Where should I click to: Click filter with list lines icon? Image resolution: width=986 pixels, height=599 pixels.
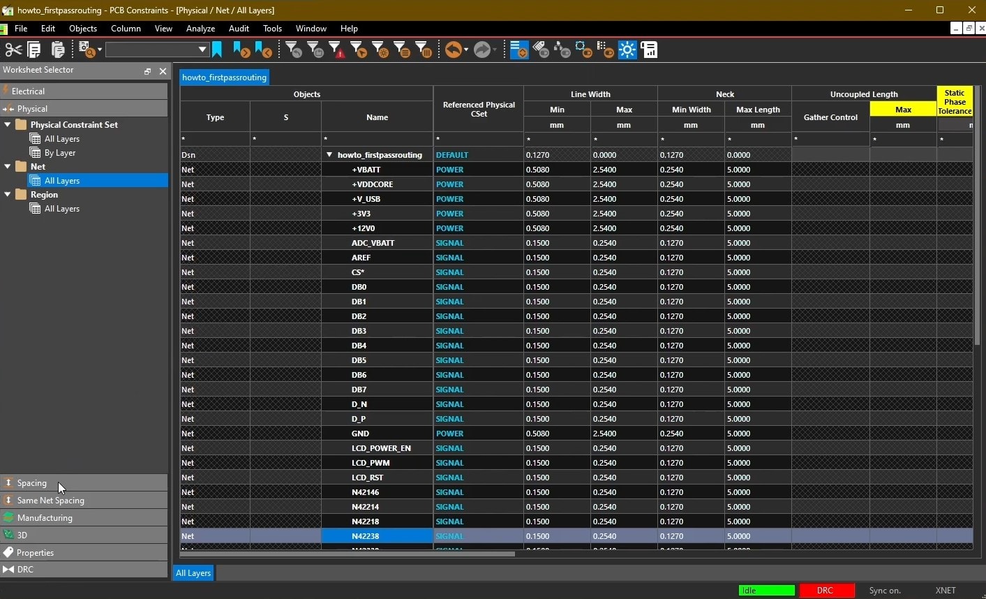402,50
